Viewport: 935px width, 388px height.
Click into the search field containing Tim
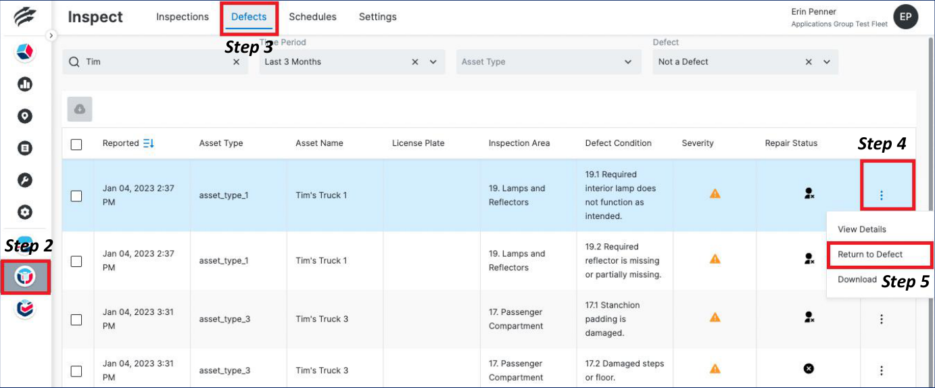tap(155, 62)
